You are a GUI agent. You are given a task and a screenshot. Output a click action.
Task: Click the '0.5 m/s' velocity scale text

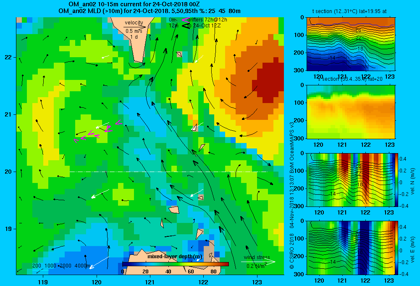134,31
